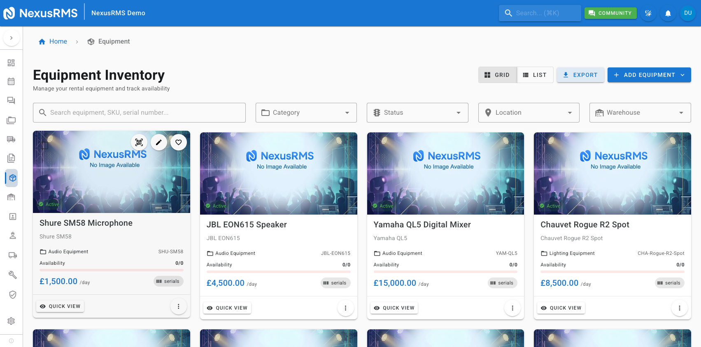Open more options menu on JBL EON615 card
Screen dimensions: 701x347
[345, 308]
